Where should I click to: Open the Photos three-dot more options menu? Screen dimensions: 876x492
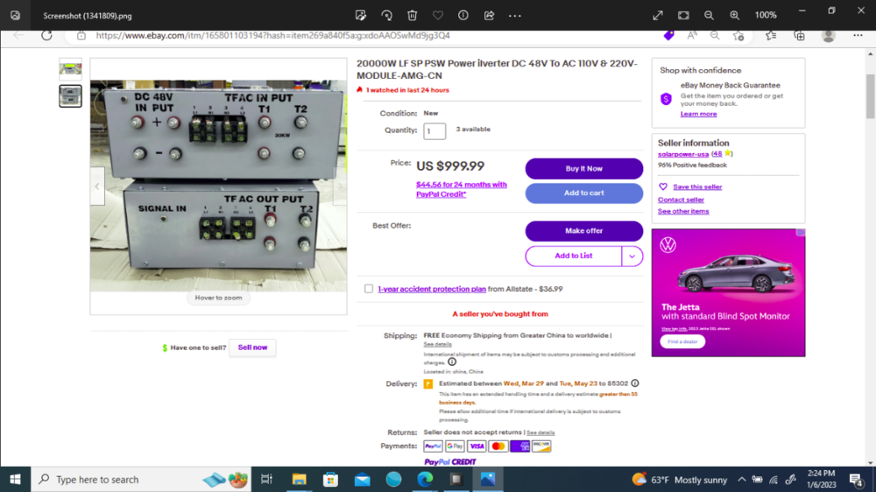coord(515,16)
